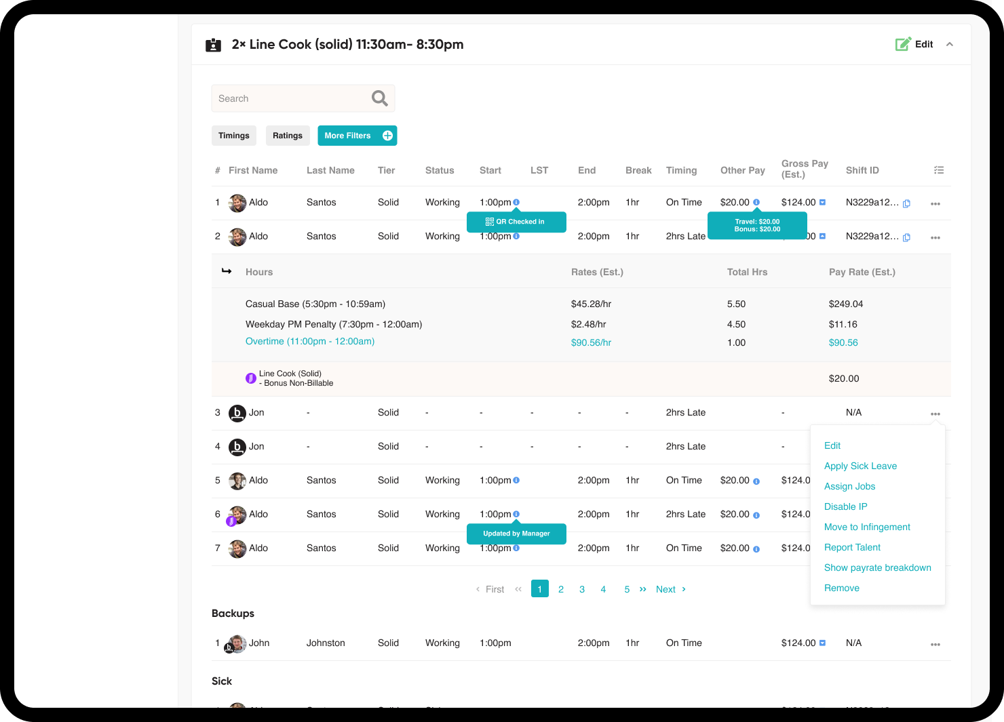Image resolution: width=1004 pixels, height=722 pixels.
Task: Click the Other Pay info icon in row 5
Action: (756, 481)
